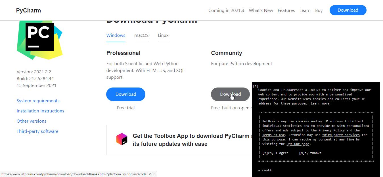Open the Learn navigation item

(305, 10)
